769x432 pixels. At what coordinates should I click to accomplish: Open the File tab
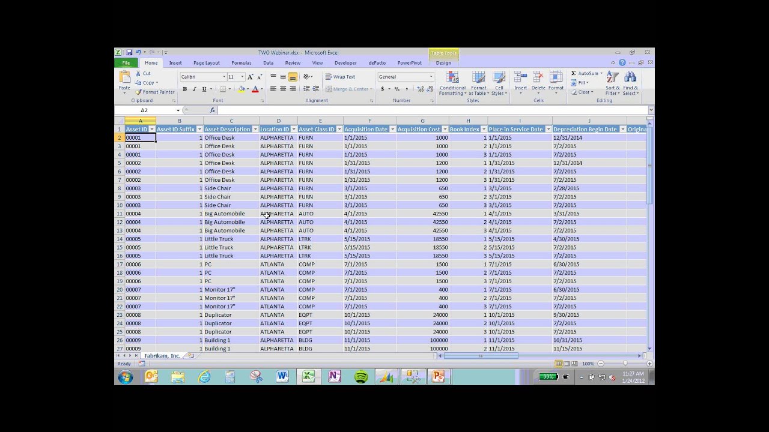tap(126, 63)
